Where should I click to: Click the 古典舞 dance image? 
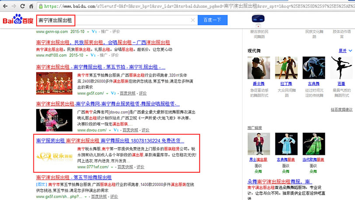314,68
